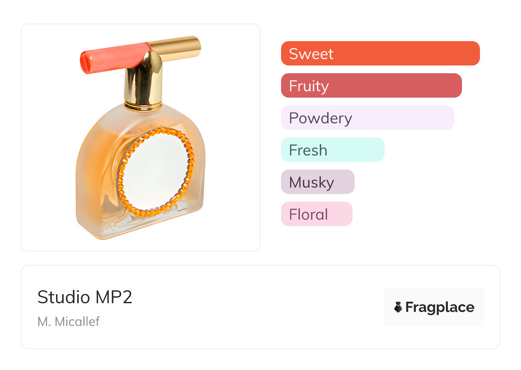Select the Sweet accord bar
The height and width of the screenshot is (370, 521).
pos(380,54)
